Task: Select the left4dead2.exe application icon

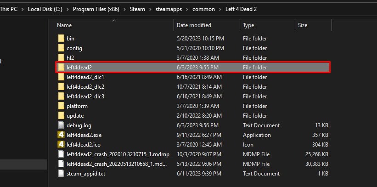Action: [61, 135]
